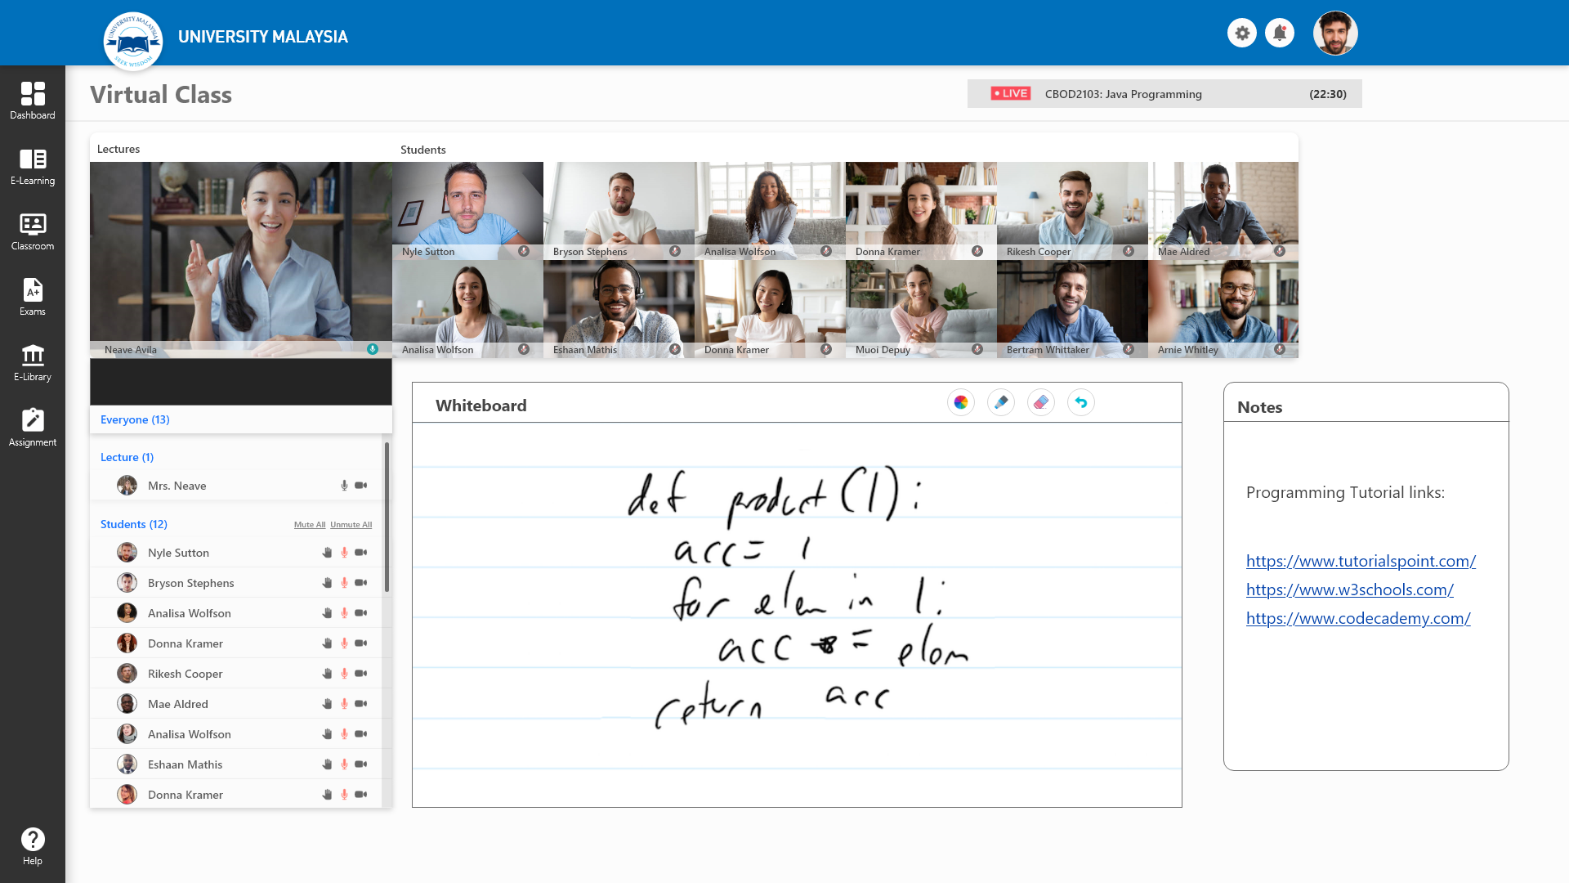Image resolution: width=1569 pixels, height=883 pixels.
Task: Select the whiteboard eraser tool
Action: (1041, 402)
